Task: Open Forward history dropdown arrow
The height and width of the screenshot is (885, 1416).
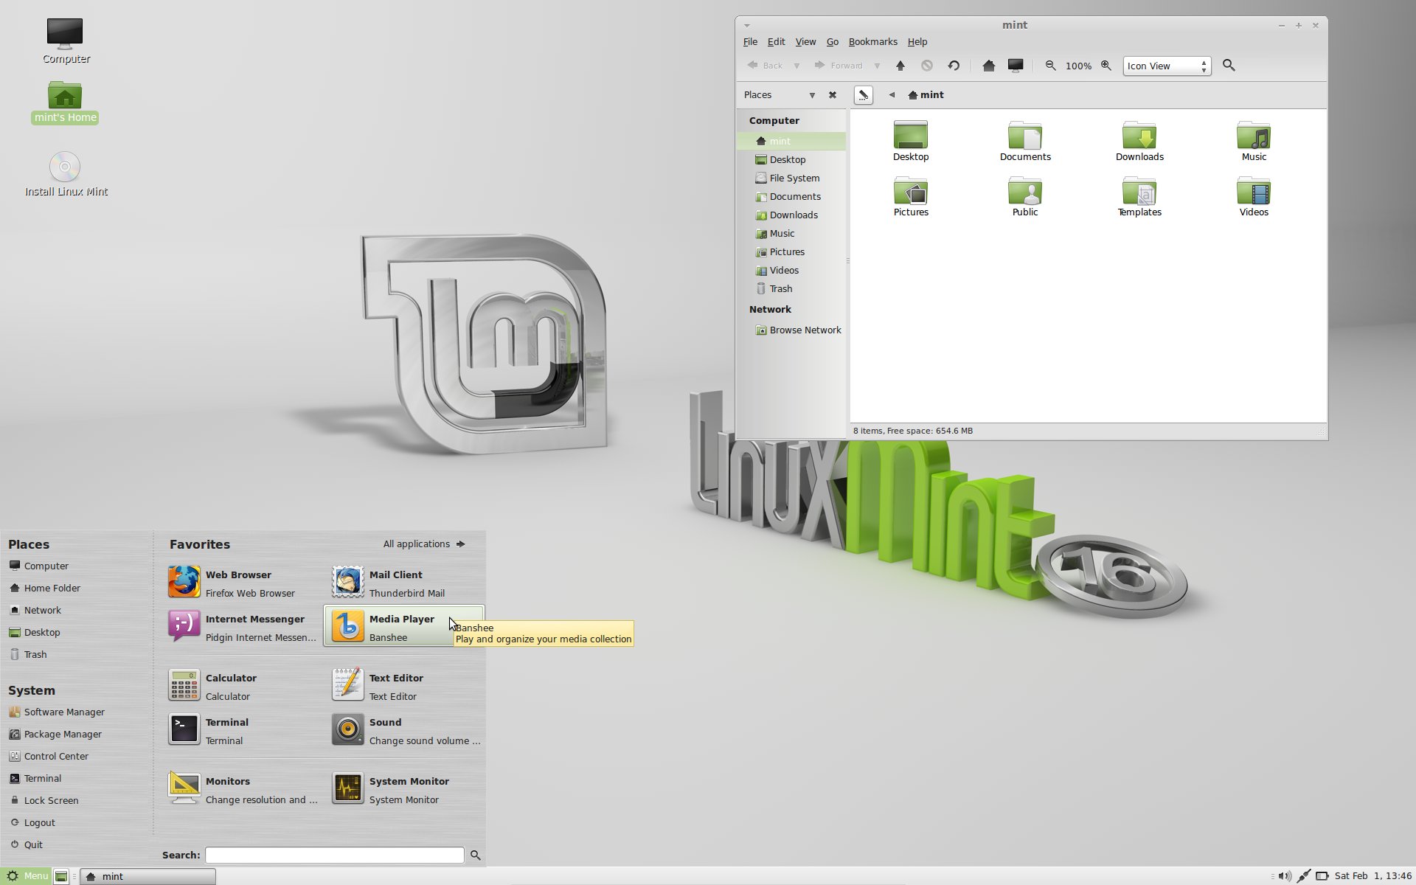Action: click(877, 66)
